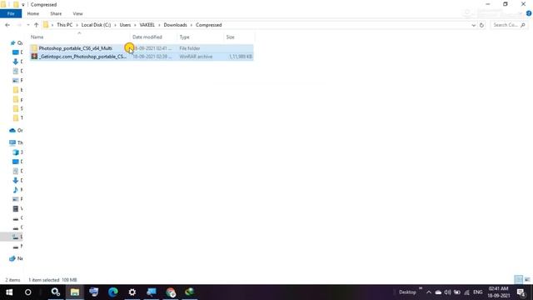
Task: Select Quick access star in navigation pane
Action: (x=13, y=42)
